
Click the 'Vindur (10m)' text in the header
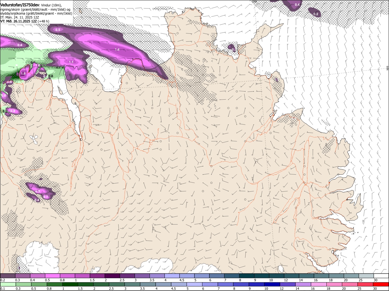pos(51,5)
